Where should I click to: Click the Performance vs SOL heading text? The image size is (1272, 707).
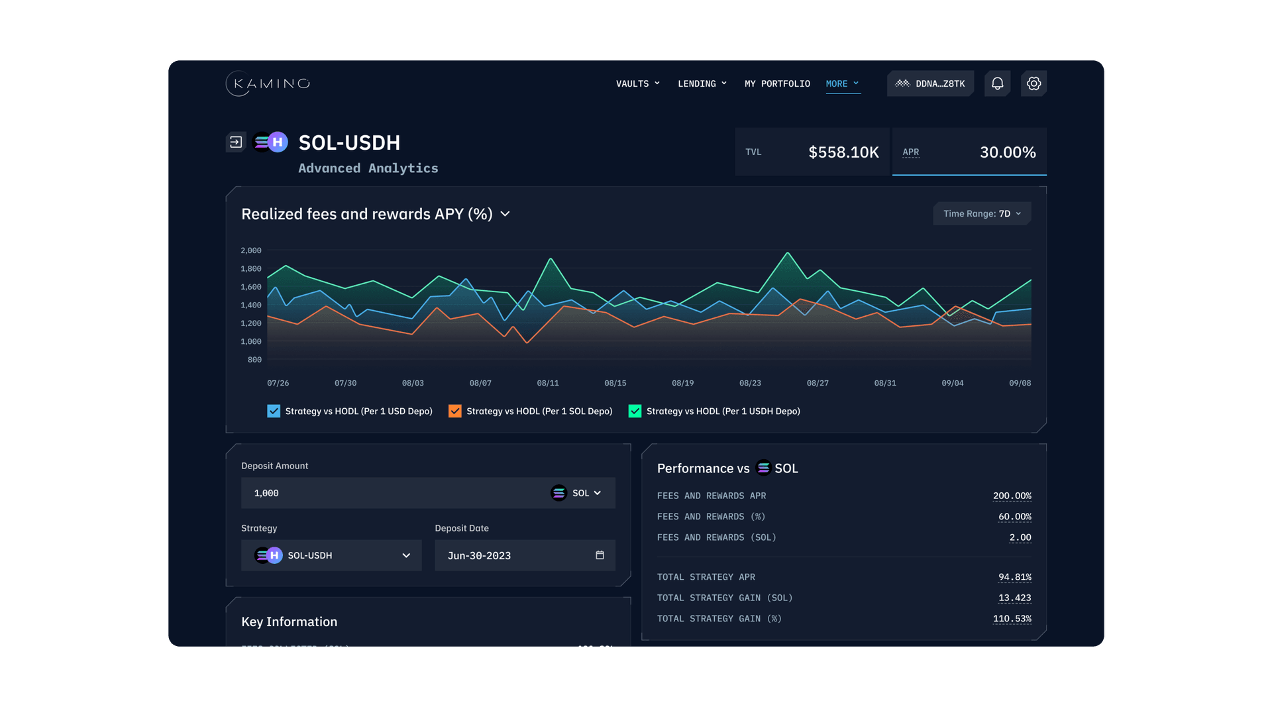[727, 468]
